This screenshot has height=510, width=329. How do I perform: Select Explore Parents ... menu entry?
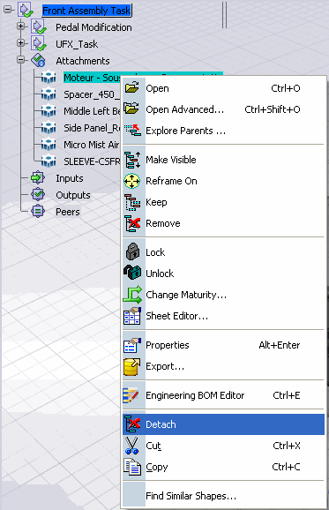(x=224, y=131)
